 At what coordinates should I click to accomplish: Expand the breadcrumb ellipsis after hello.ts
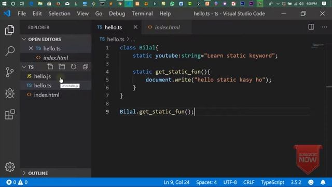[x=133, y=39]
